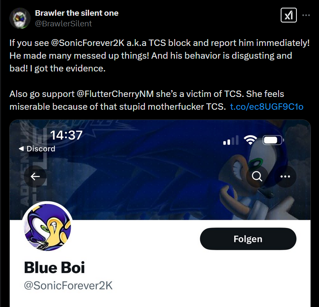319x307 pixels.
Task: Click the Grok xAI icon on the tweet
Action: pos(288,15)
